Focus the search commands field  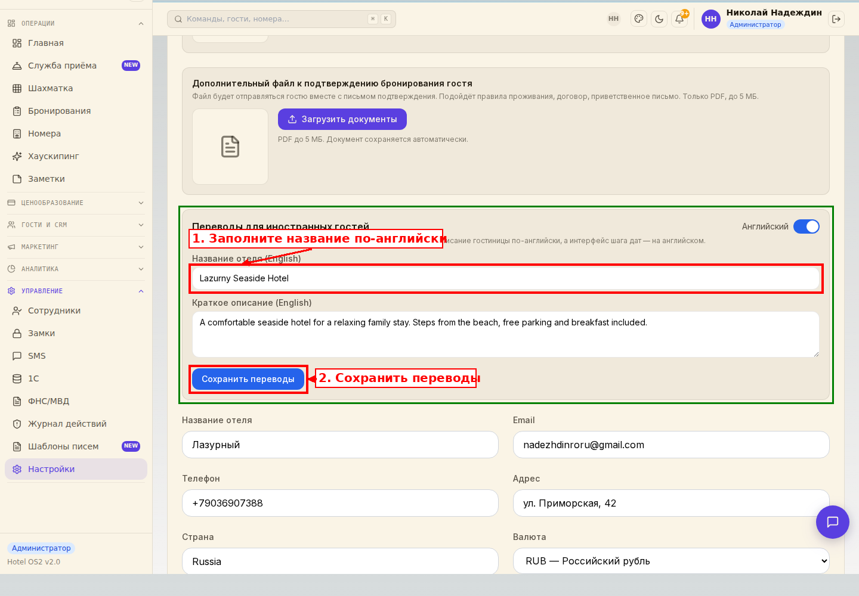coord(282,19)
